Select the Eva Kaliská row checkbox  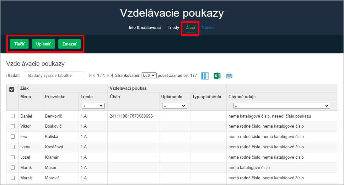[x=13, y=137]
